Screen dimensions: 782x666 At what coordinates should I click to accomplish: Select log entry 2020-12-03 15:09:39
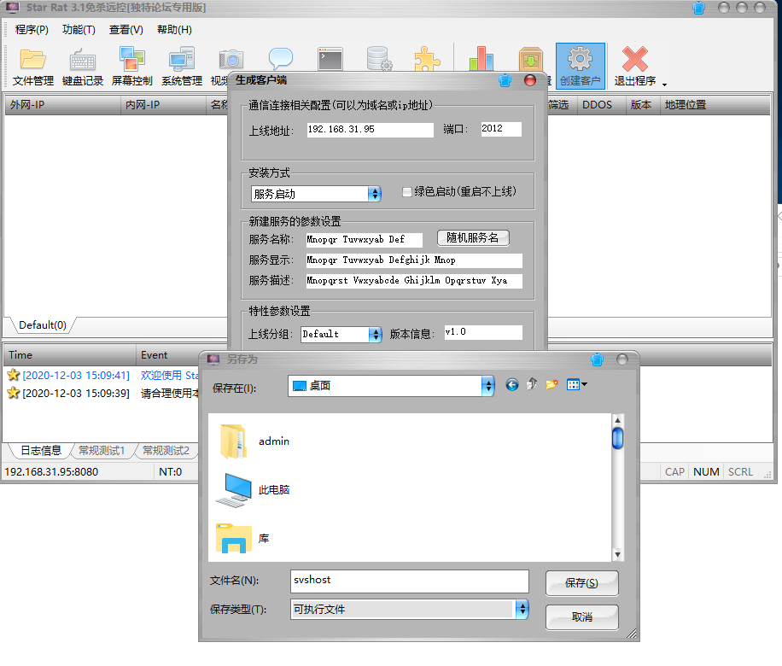(x=102, y=393)
